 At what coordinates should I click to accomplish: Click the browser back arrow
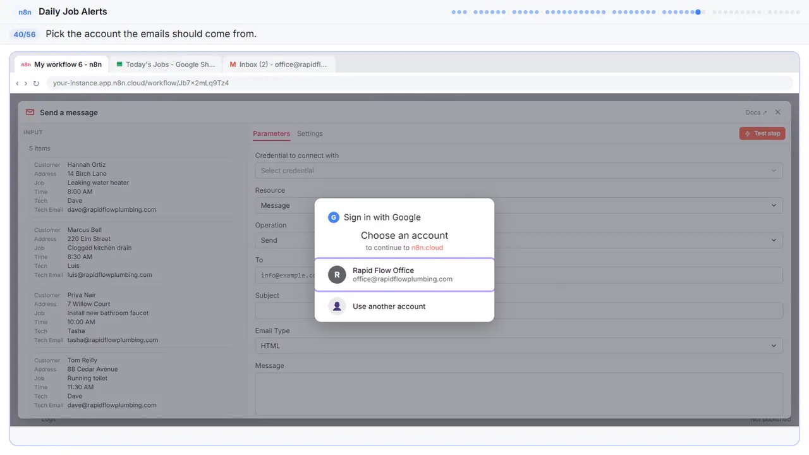coord(17,83)
